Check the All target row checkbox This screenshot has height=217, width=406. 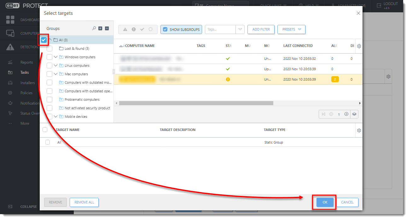click(48, 142)
